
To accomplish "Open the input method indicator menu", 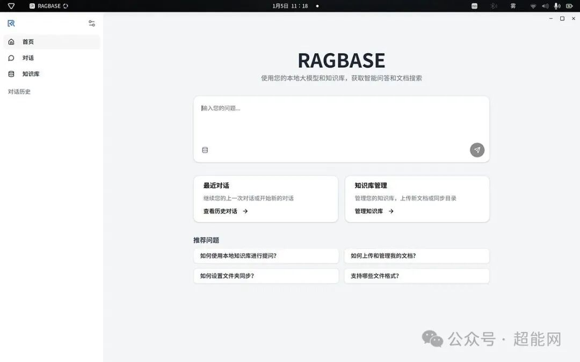I will 475,6.
